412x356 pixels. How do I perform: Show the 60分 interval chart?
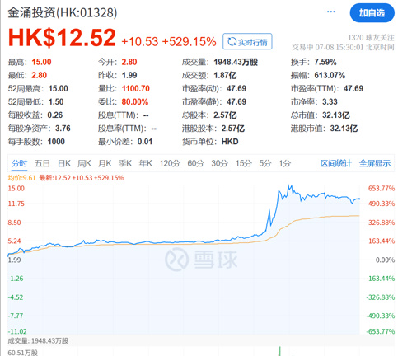195,163
